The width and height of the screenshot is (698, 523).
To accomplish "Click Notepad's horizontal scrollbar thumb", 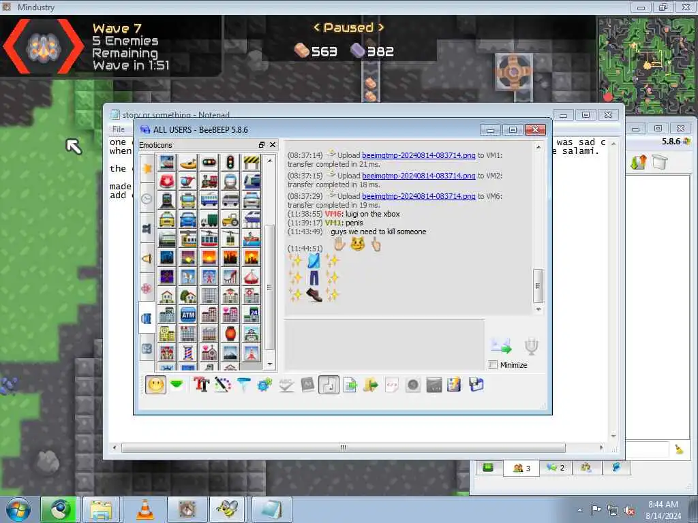I will 344,447.
